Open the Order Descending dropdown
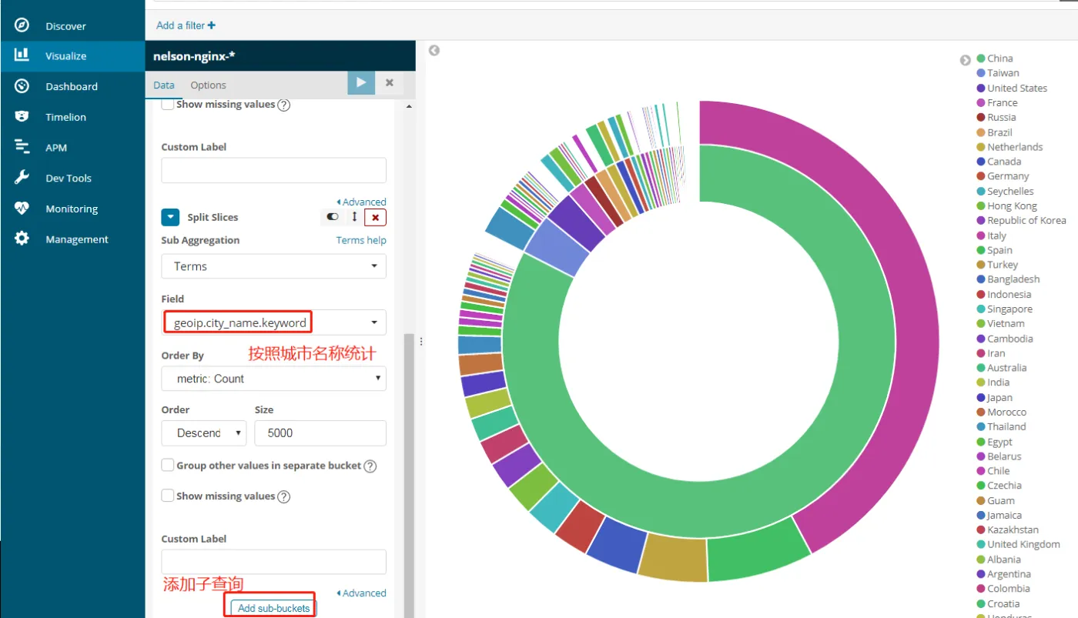1078x618 pixels. coord(203,433)
